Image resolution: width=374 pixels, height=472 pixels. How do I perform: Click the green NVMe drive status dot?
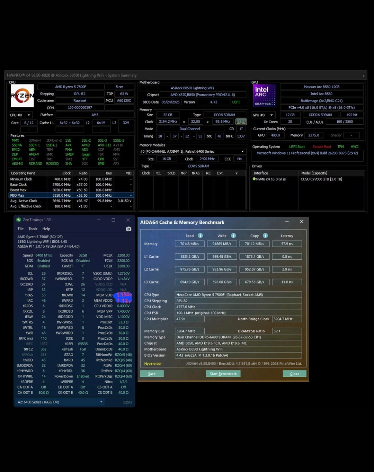(254, 179)
